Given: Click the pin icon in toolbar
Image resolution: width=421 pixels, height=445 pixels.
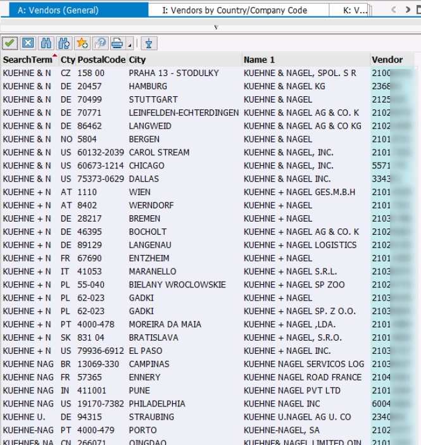Looking at the screenshot, I should (x=149, y=43).
